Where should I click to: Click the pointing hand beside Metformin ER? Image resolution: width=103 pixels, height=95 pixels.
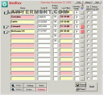(6, 32)
